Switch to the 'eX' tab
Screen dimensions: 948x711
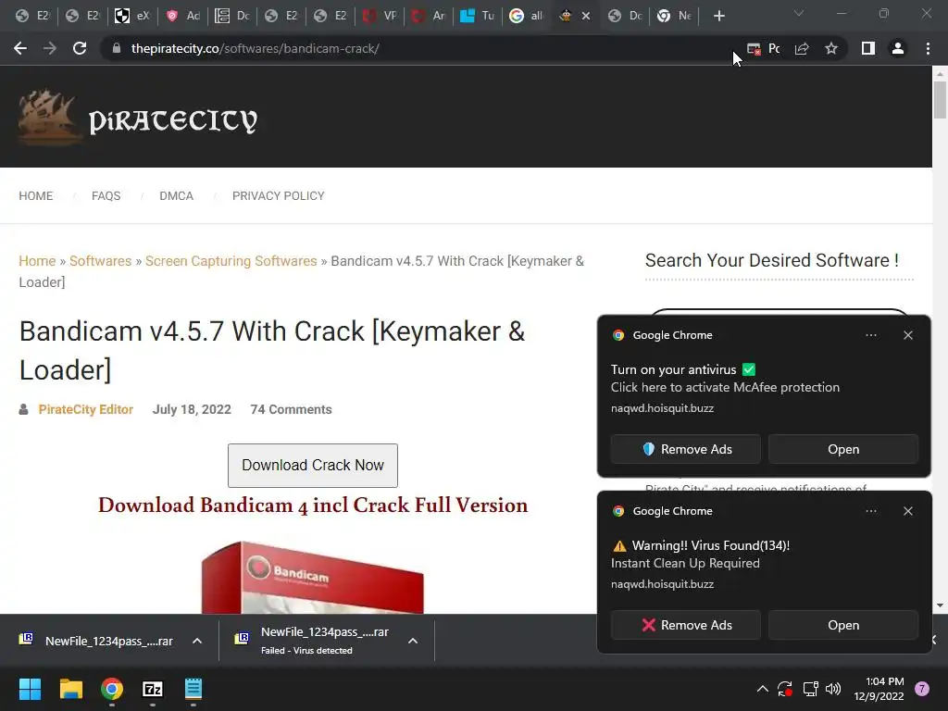[x=131, y=16]
